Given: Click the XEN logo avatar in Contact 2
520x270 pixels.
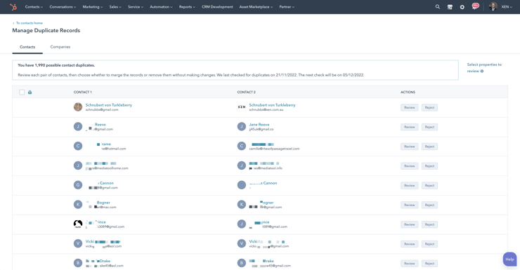Looking at the screenshot, I should (242, 107).
